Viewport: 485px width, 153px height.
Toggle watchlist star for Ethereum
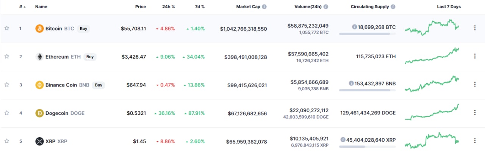[7, 57]
